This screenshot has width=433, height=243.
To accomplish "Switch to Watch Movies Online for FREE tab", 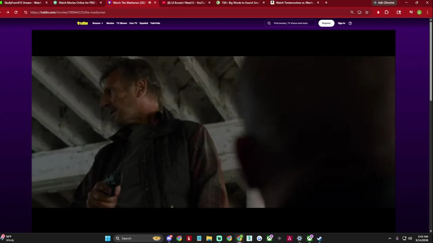I will 77,3.
